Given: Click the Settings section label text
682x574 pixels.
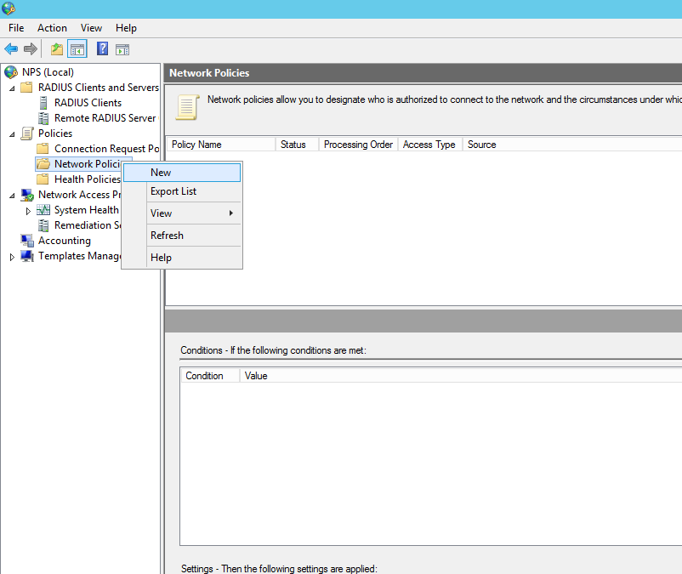Looking at the screenshot, I should tap(279, 568).
